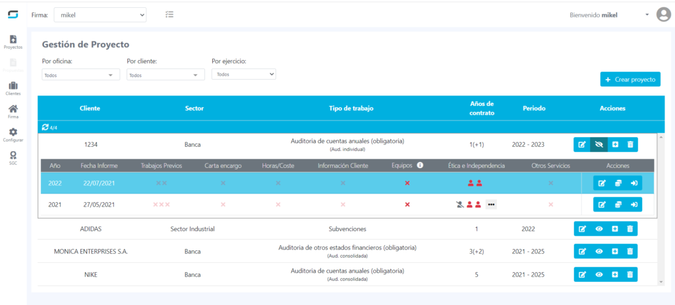The width and height of the screenshot is (675, 305).
Task: Add a year to the ADIDAS project
Action: (x=615, y=229)
